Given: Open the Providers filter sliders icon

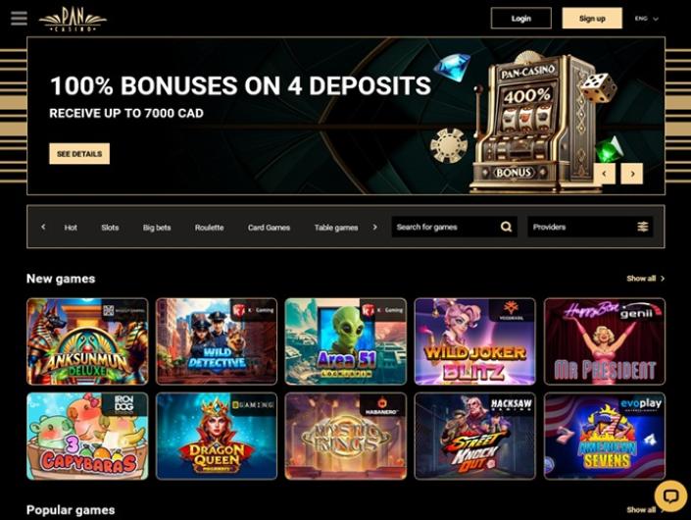Looking at the screenshot, I should (643, 227).
